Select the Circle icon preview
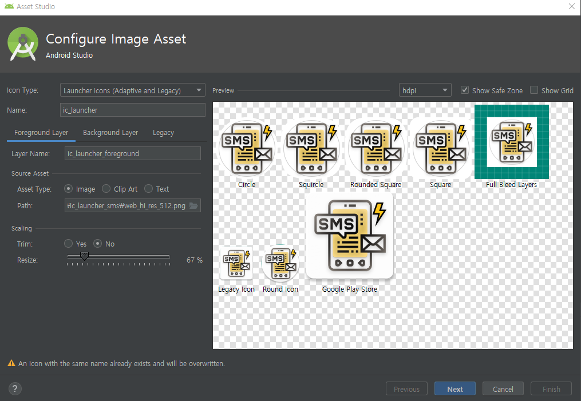Image resolution: width=581 pixels, height=401 pixels. click(247, 148)
